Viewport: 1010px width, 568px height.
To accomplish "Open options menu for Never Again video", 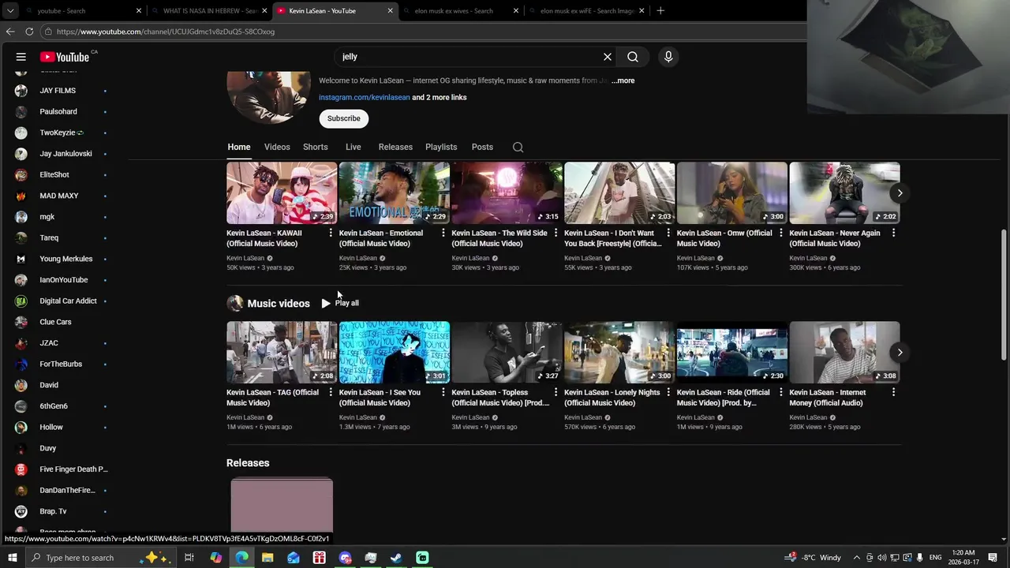I will 893,234.
